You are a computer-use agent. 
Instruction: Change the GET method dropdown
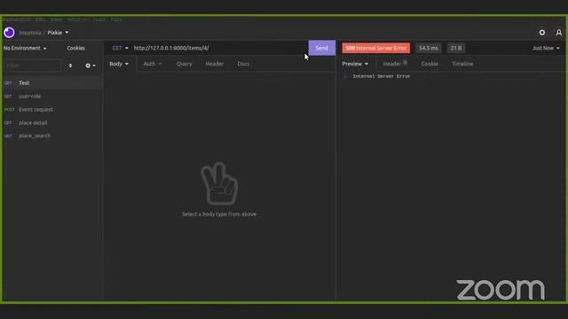(120, 48)
